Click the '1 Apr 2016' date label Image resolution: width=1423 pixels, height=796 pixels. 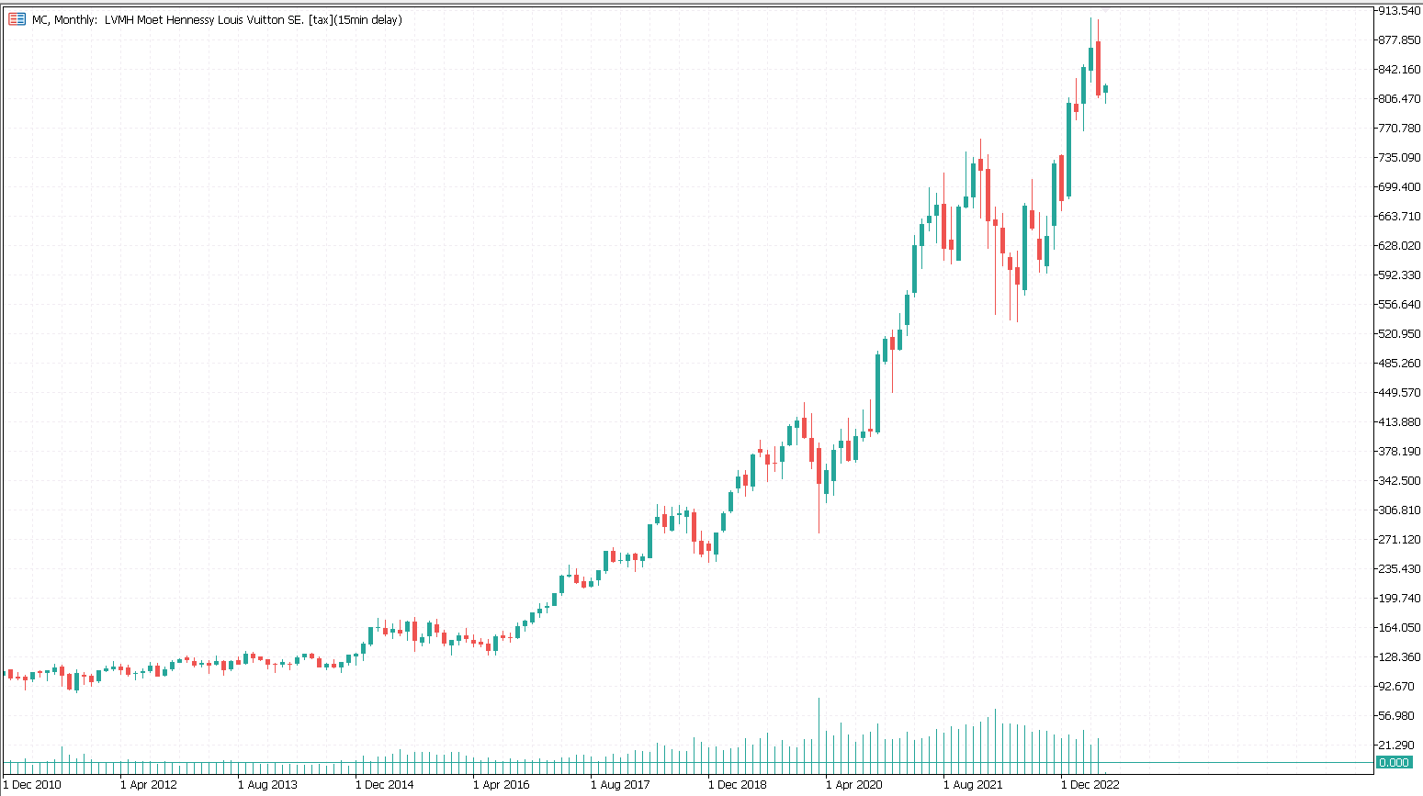coord(502,784)
